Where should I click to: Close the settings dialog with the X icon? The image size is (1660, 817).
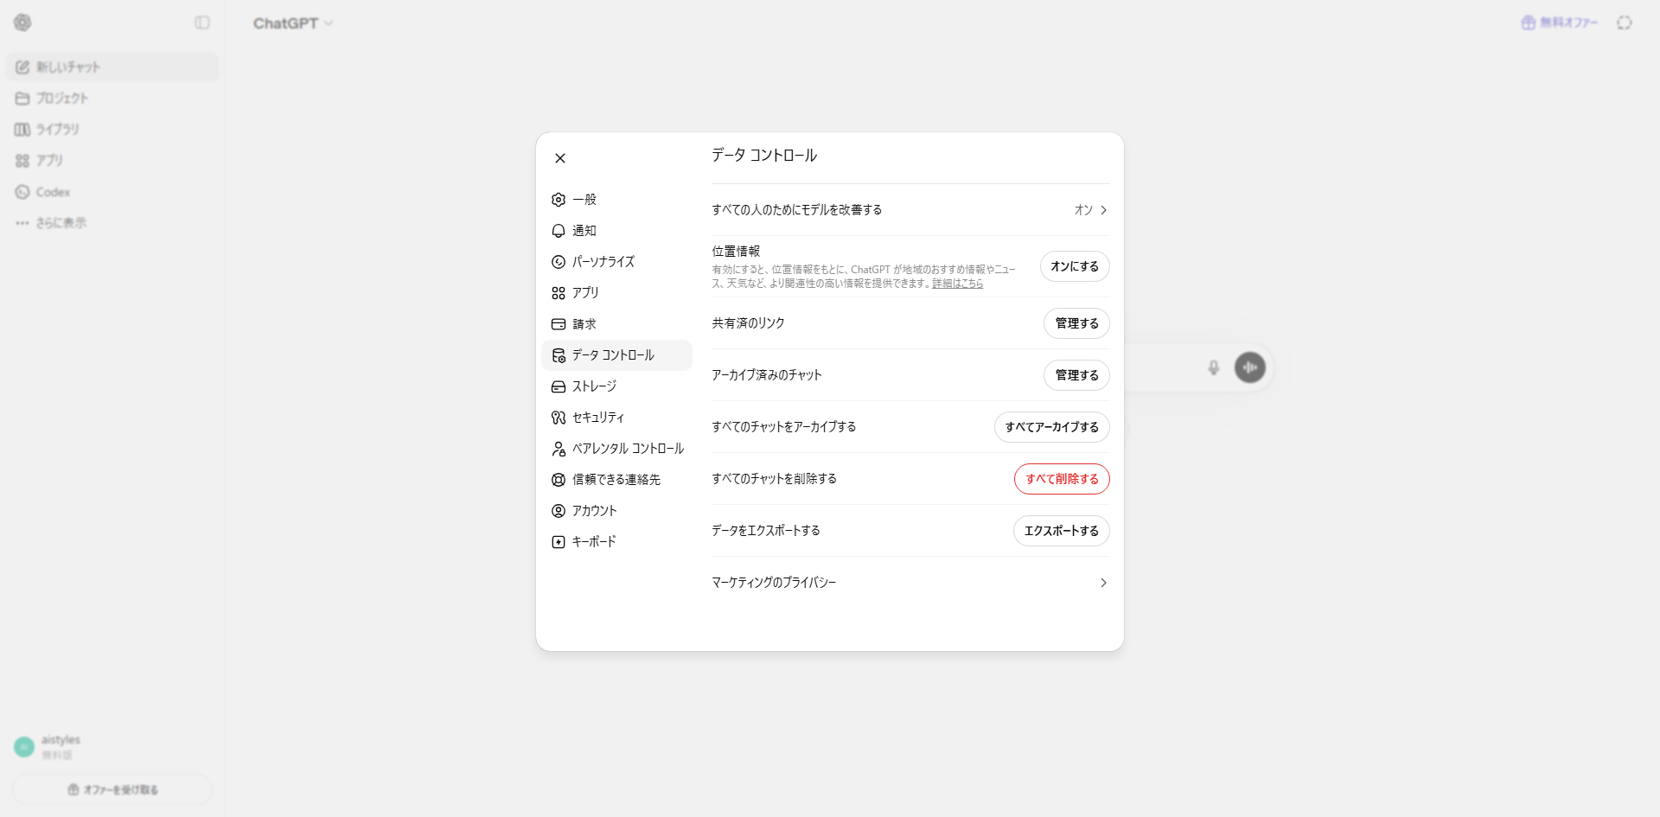pos(560,158)
